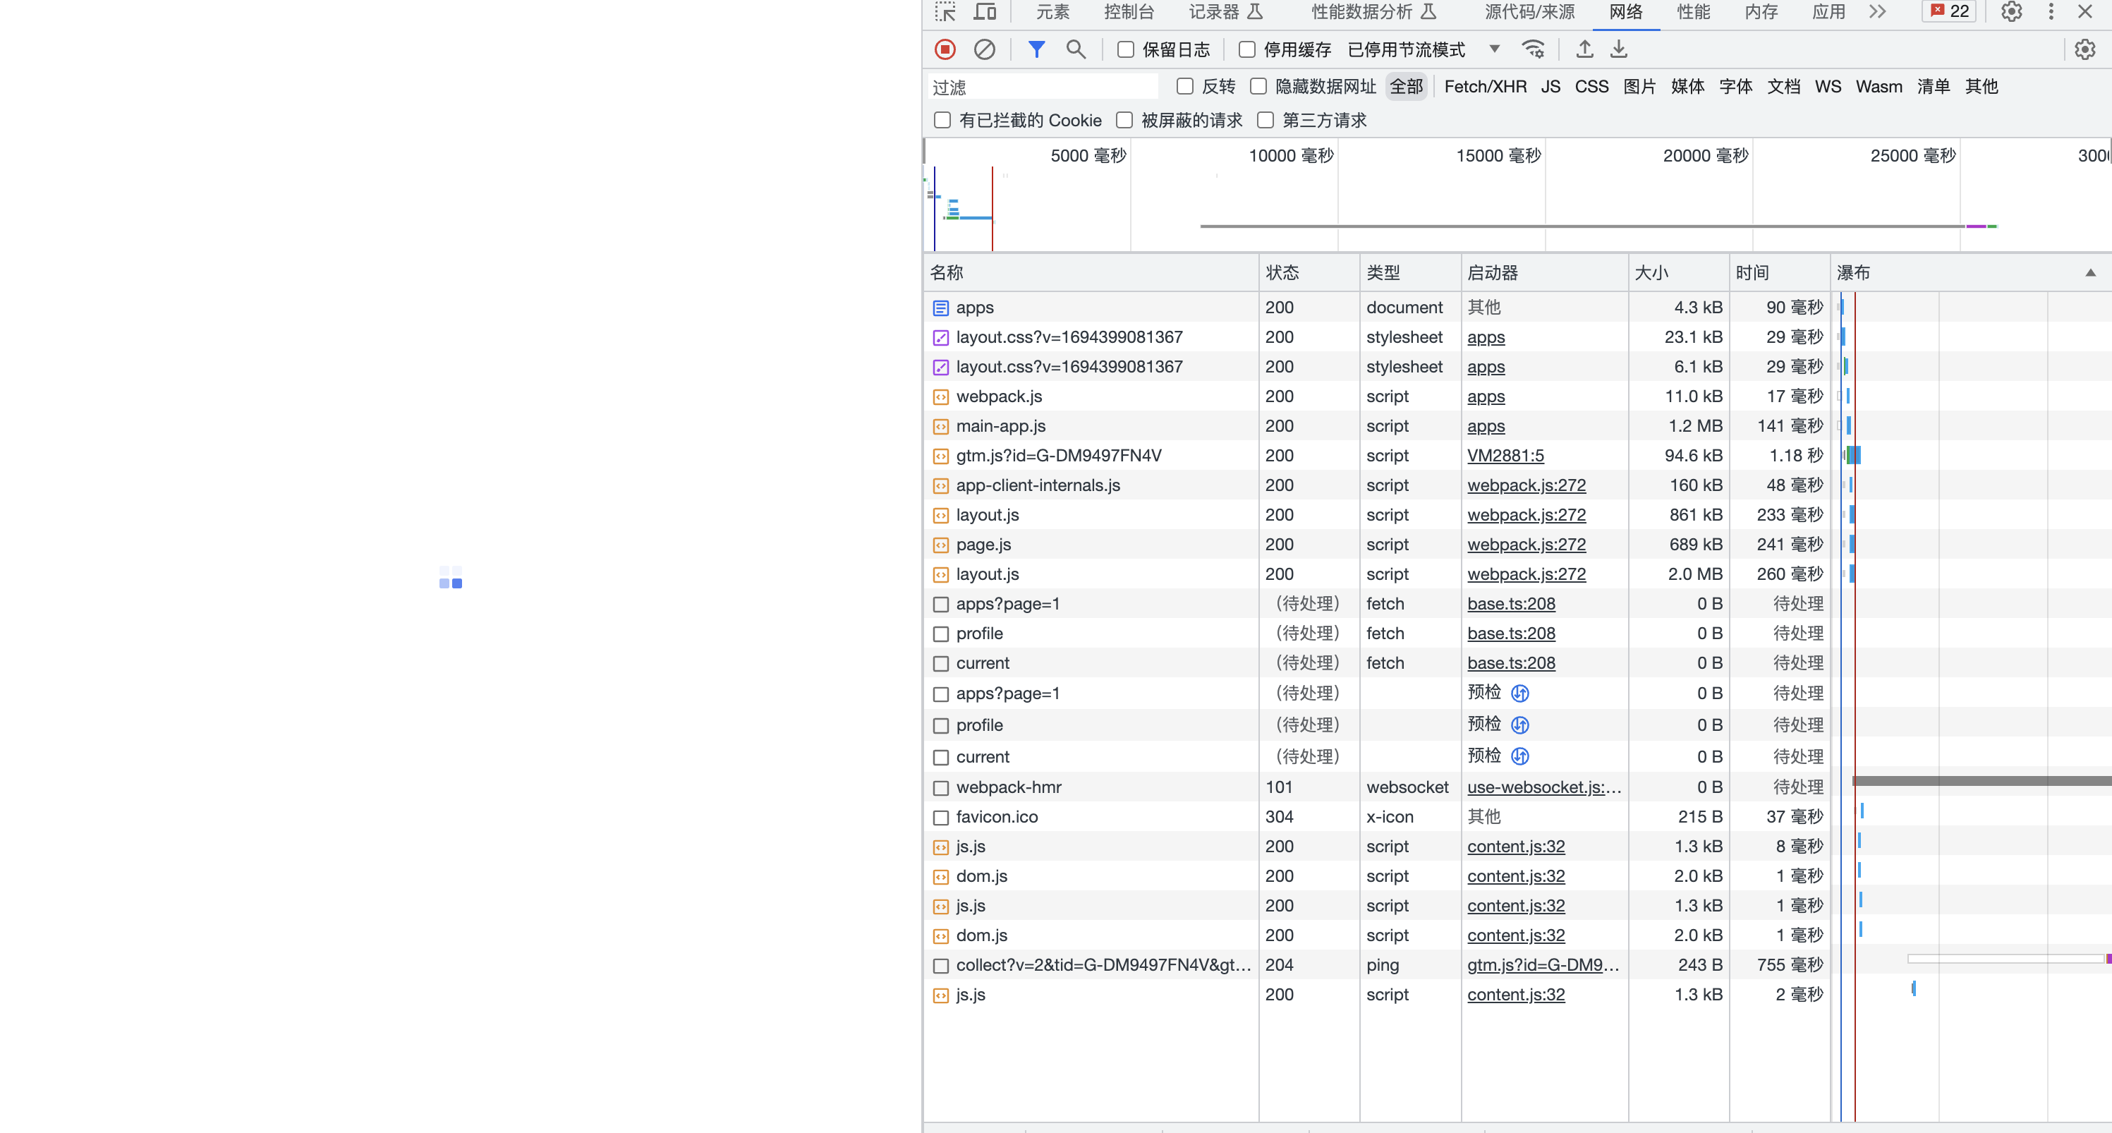Clear all network requests
This screenshot has height=1133, width=2112.
[985, 49]
